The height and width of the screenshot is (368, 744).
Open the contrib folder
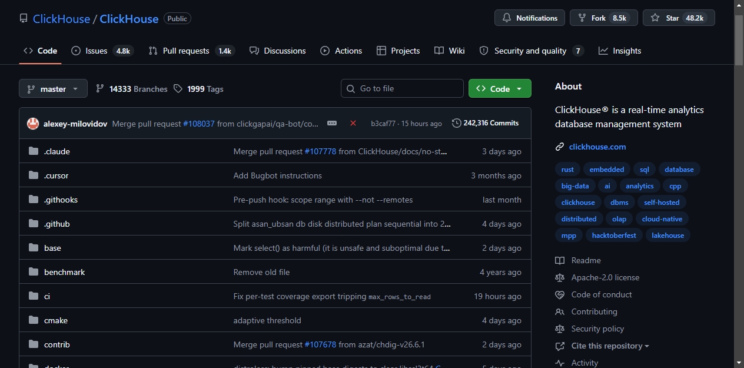pos(57,344)
